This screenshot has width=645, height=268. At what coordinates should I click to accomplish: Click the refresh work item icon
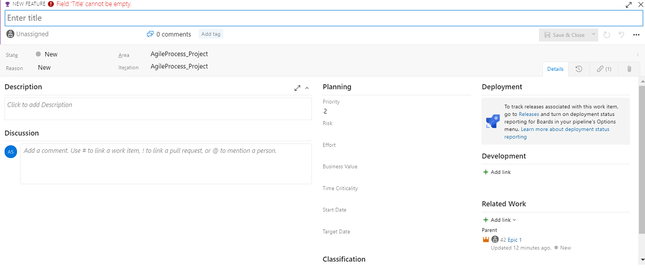[607, 35]
